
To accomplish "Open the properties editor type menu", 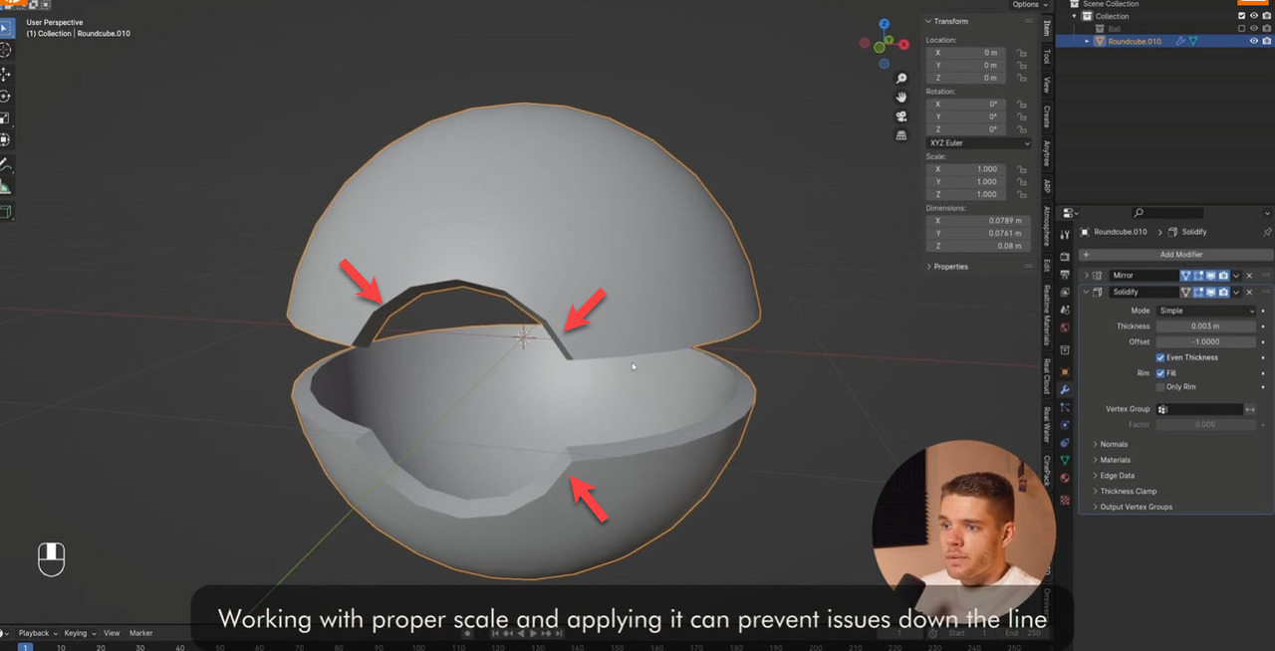I will pyautogui.click(x=1070, y=213).
